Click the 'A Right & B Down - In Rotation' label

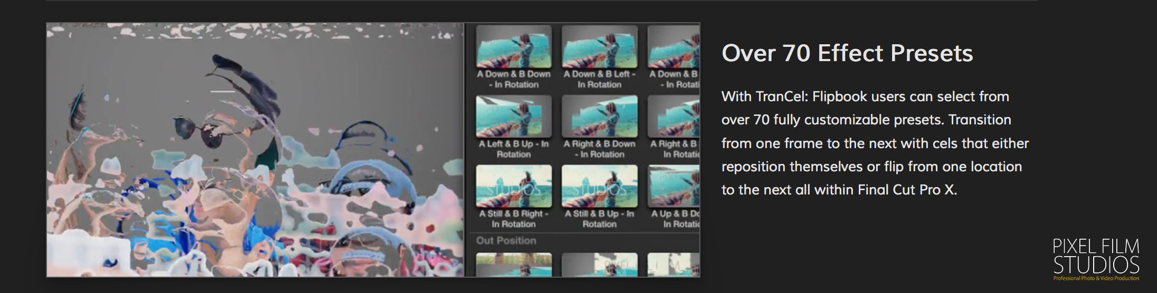coord(599,149)
